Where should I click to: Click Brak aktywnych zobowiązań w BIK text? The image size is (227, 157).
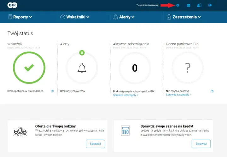pyautogui.click(x=134, y=91)
